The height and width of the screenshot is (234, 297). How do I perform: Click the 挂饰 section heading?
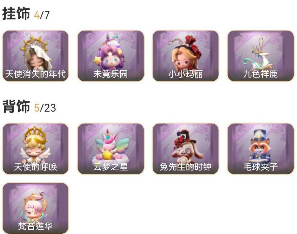[16, 14]
